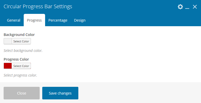Click the red Progress Color swatch

click(8, 66)
